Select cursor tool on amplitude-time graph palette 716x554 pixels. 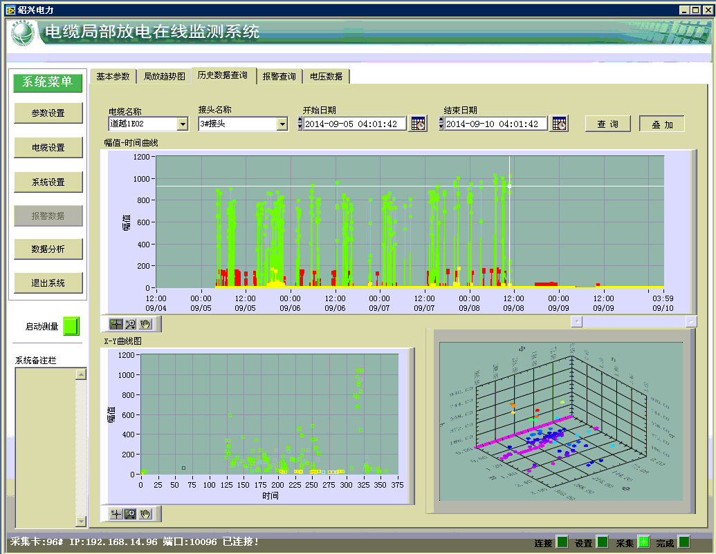click(116, 323)
